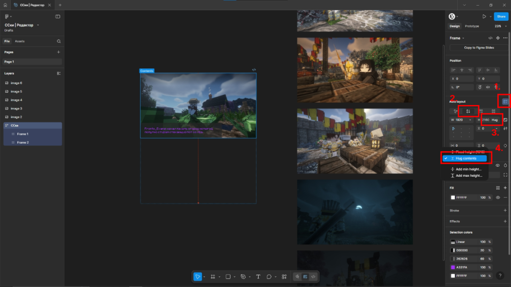This screenshot has width=511, height=287.
Task: Select the Move tool in bottom toolbar
Action: (198, 276)
